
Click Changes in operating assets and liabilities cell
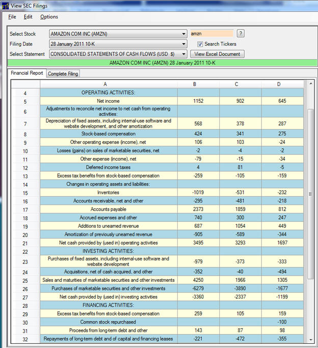pyautogui.click(x=109, y=184)
